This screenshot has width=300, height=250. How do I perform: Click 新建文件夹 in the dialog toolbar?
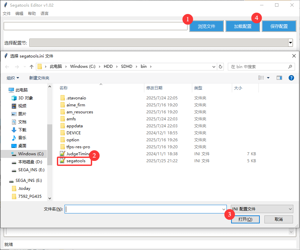point(39,78)
